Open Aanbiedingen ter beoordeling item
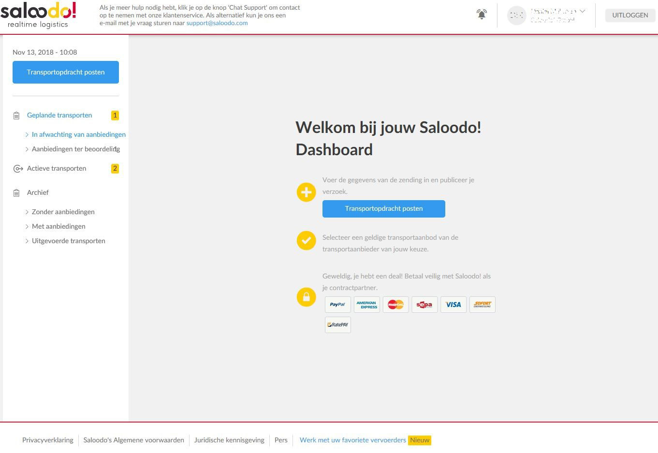658x453 pixels. click(76, 149)
